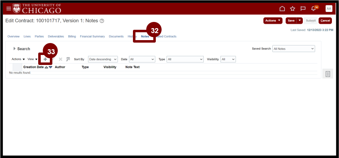Viewport: 339px width, 158px height.
Task: Open the Sort By dropdown
Action: click(103, 59)
